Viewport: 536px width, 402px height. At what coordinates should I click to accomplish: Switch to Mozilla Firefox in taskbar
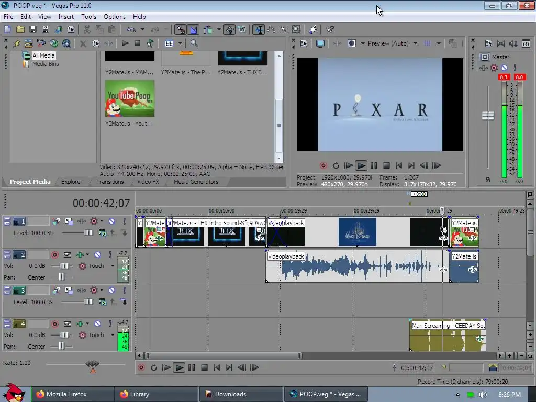pos(72,394)
